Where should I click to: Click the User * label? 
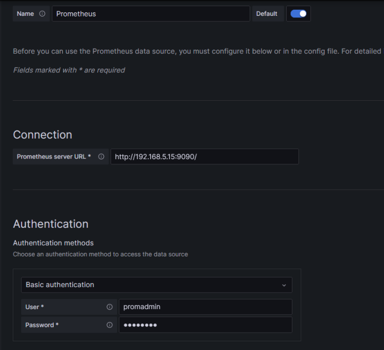pos(34,307)
